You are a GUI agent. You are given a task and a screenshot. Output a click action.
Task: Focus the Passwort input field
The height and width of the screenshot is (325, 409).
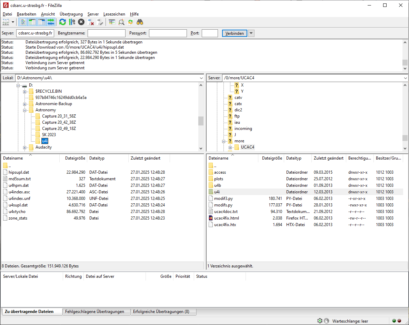pyautogui.click(x=168, y=33)
